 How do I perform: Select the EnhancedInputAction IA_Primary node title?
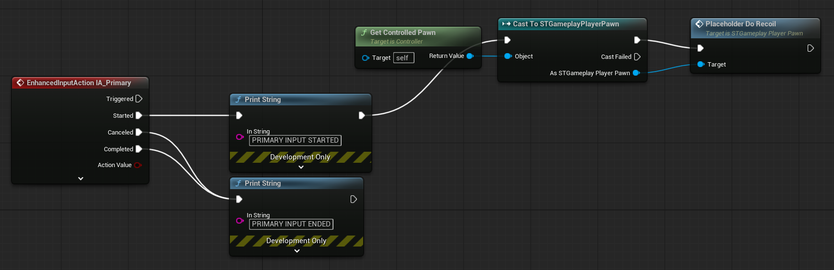point(79,83)
